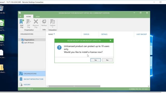Open the main application menu button
The height and width of the screenshot is (93, 166).
21,16
